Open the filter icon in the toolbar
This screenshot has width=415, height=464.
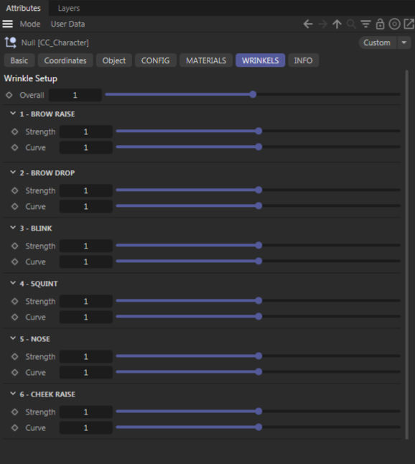coord(366,24)
